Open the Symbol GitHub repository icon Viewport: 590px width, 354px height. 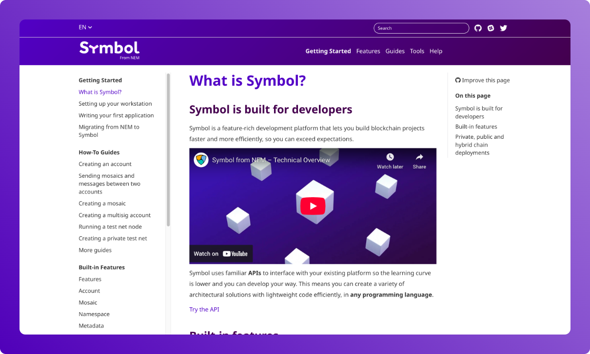click(478, 28)
